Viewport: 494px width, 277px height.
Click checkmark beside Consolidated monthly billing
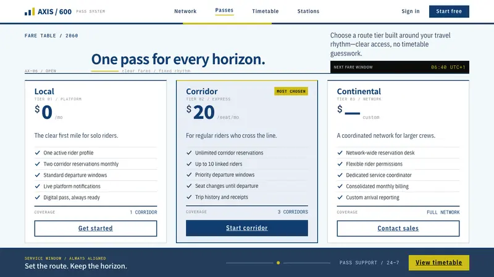(x=340, y=187)
